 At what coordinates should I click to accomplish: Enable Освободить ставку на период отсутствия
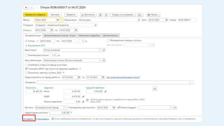tap(26, 65)
